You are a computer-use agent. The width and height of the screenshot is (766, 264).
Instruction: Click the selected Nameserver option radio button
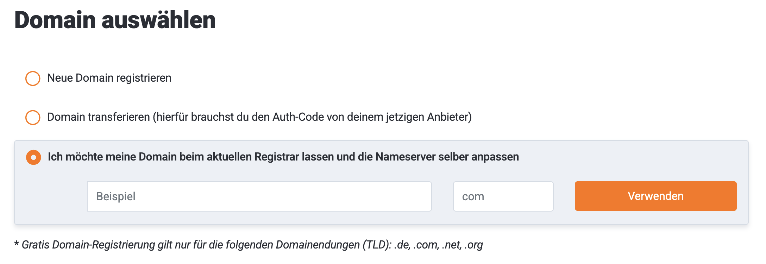[33, 157]
